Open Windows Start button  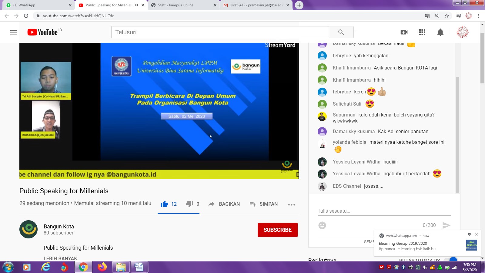[8, 267]
